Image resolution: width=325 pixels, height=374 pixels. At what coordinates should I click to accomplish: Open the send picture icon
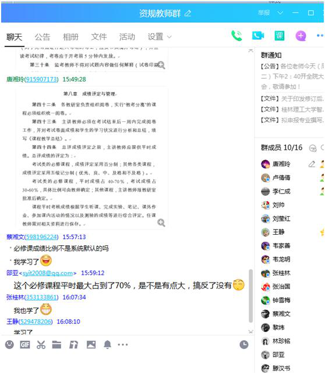pos(91,344)
